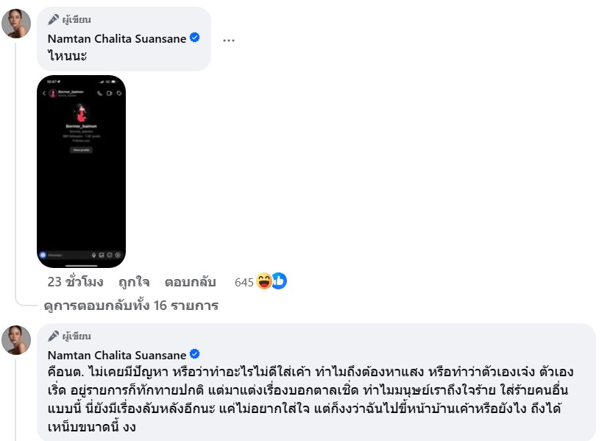View the 645 reactions count

(244, 282)
